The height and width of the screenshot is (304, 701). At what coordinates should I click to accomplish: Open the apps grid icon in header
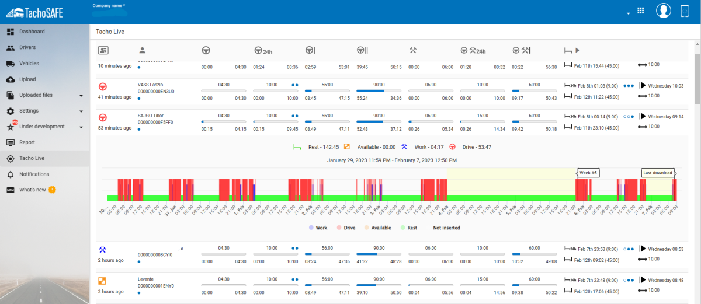click(640, 11)
